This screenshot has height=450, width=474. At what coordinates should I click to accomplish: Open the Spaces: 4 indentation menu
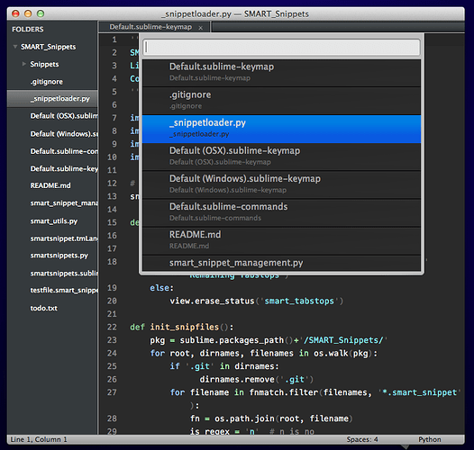click(x=362, y=439)
